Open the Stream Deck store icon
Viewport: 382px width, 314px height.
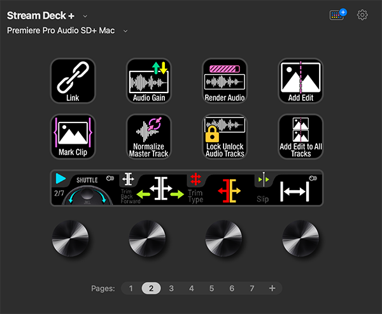point(338,15)
